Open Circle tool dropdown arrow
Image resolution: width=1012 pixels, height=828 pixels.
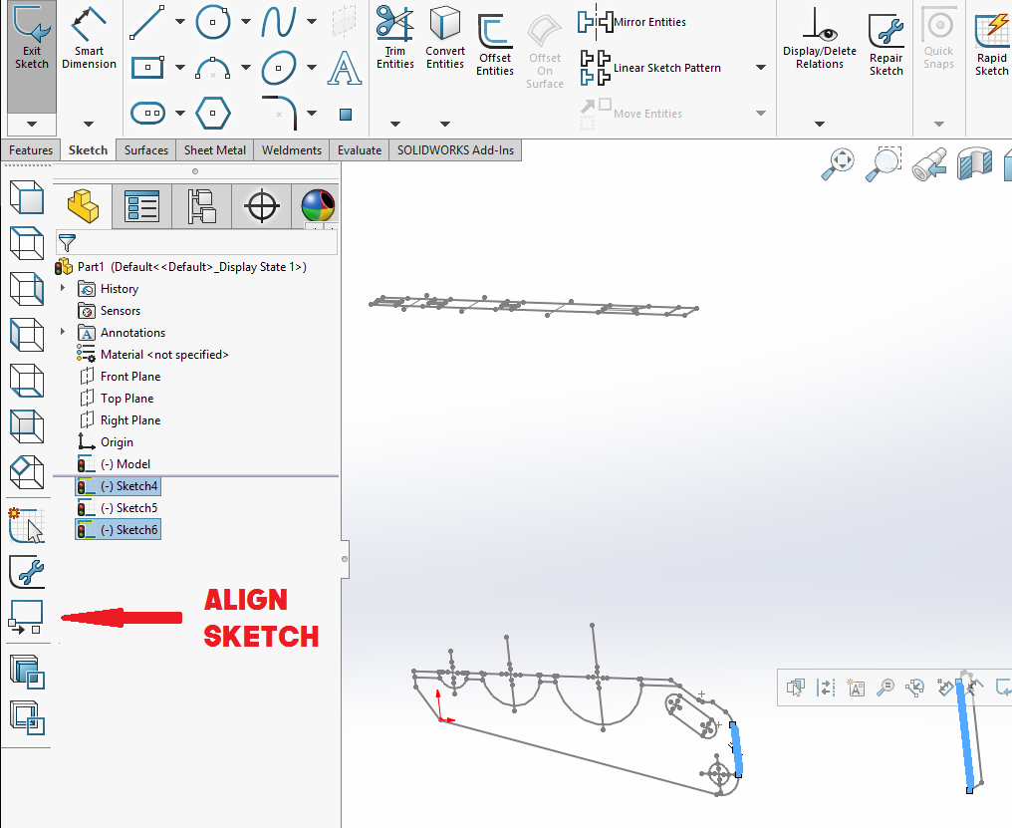tap(246, 21)
